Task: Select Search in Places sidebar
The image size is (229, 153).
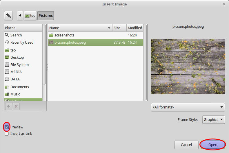Action: (16, 35)
